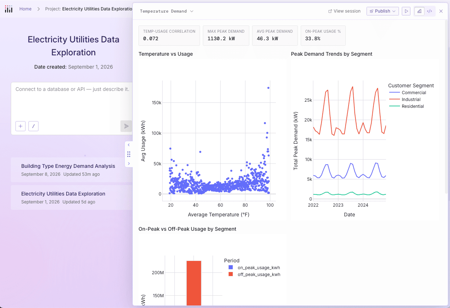Close the Temperature Demand panel

441,11
